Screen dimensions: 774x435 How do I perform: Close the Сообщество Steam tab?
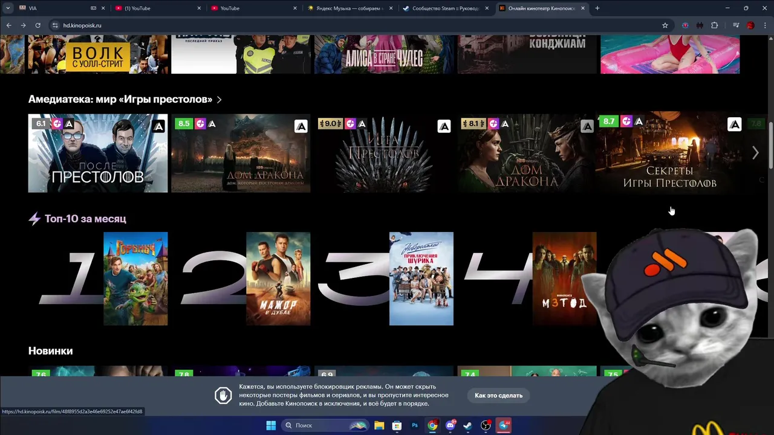[487, 8]
